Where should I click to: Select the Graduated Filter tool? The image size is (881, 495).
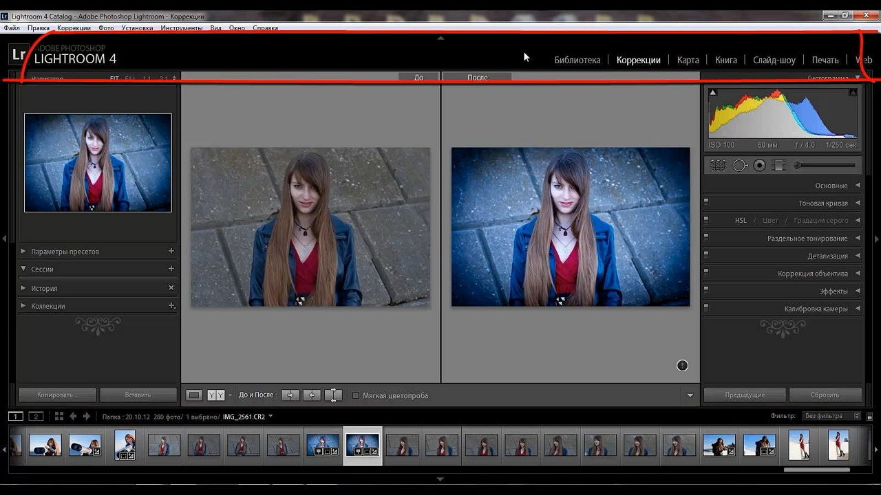click(x=779, y=165)
